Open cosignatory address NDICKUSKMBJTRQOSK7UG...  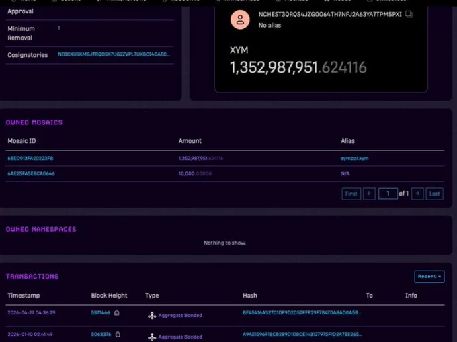coord(114,54)
